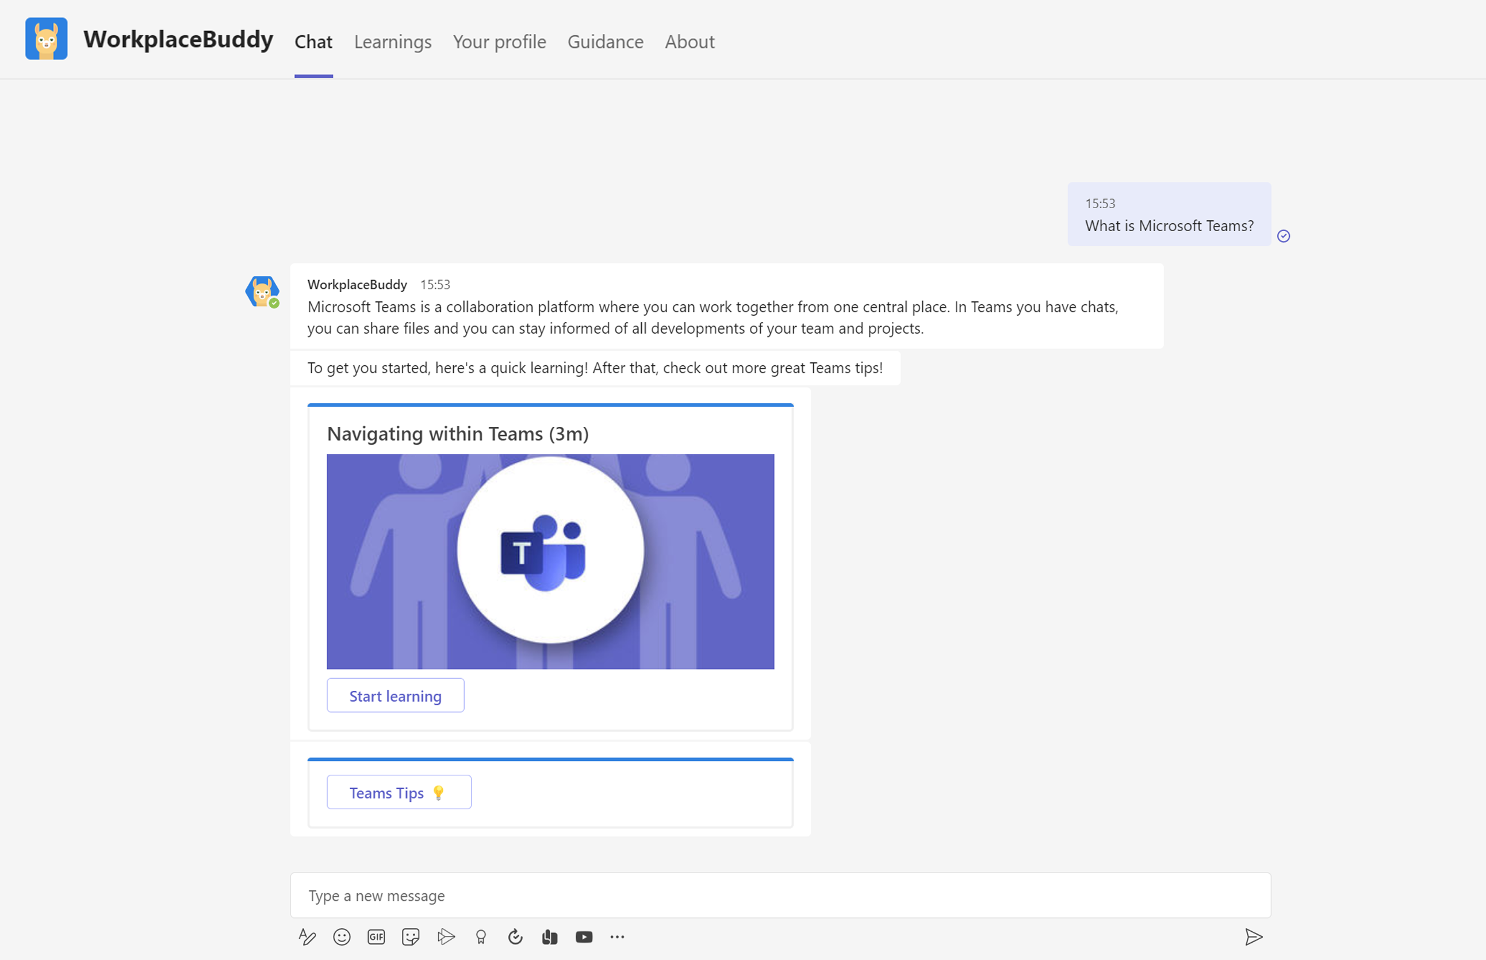Open text formatting options
This screenshot has height=960, width=1486.
point(307,936)
